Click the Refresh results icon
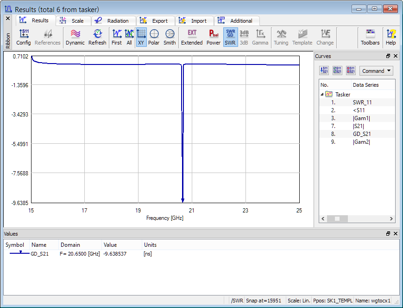The width and height of the screenshot is (403, 308). (97, 37)
